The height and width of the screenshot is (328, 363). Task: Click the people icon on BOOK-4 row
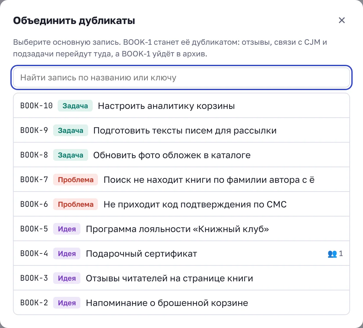point(332,254)
